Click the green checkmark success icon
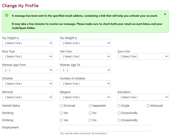 pos(7,15)
